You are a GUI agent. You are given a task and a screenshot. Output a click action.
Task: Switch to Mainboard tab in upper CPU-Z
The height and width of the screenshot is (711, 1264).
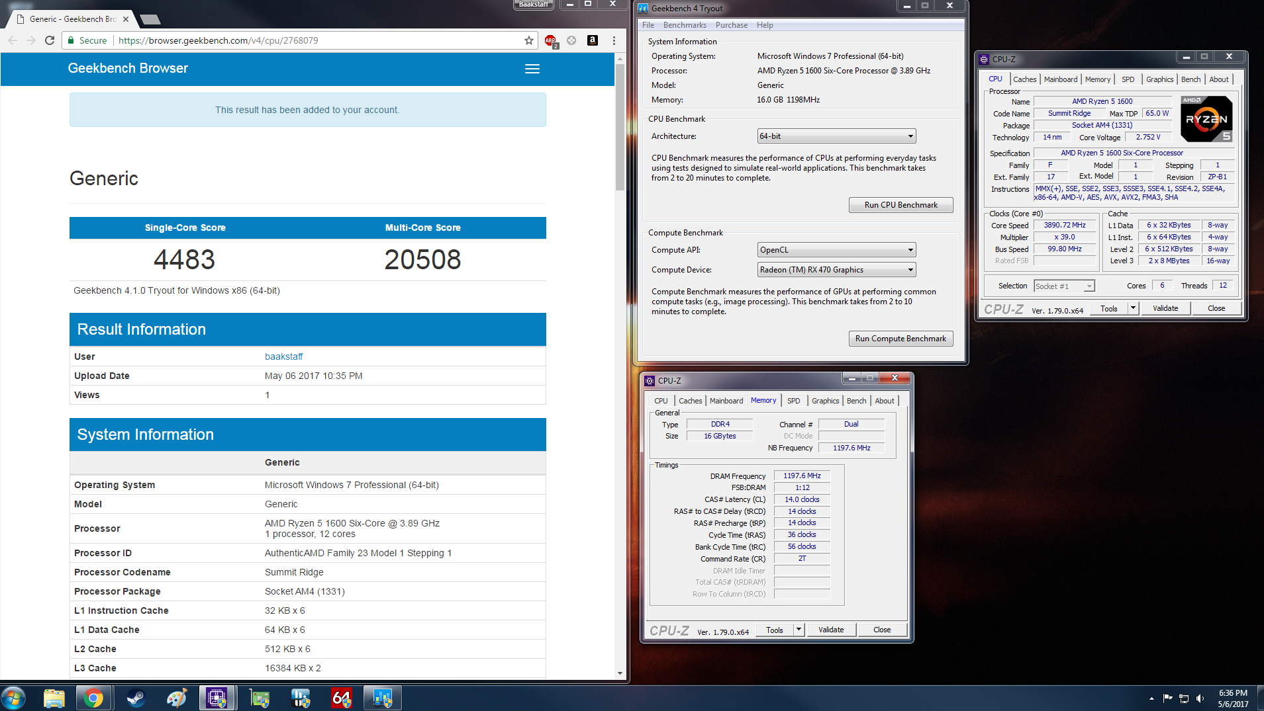1061,79
